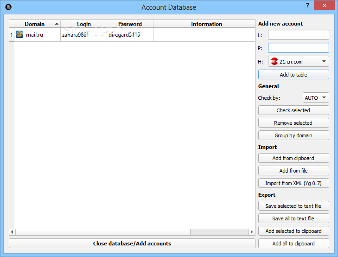The width and height of the screenshot is (338, 257).
Task: Click into the P: password input field
Action: [298, 48]
